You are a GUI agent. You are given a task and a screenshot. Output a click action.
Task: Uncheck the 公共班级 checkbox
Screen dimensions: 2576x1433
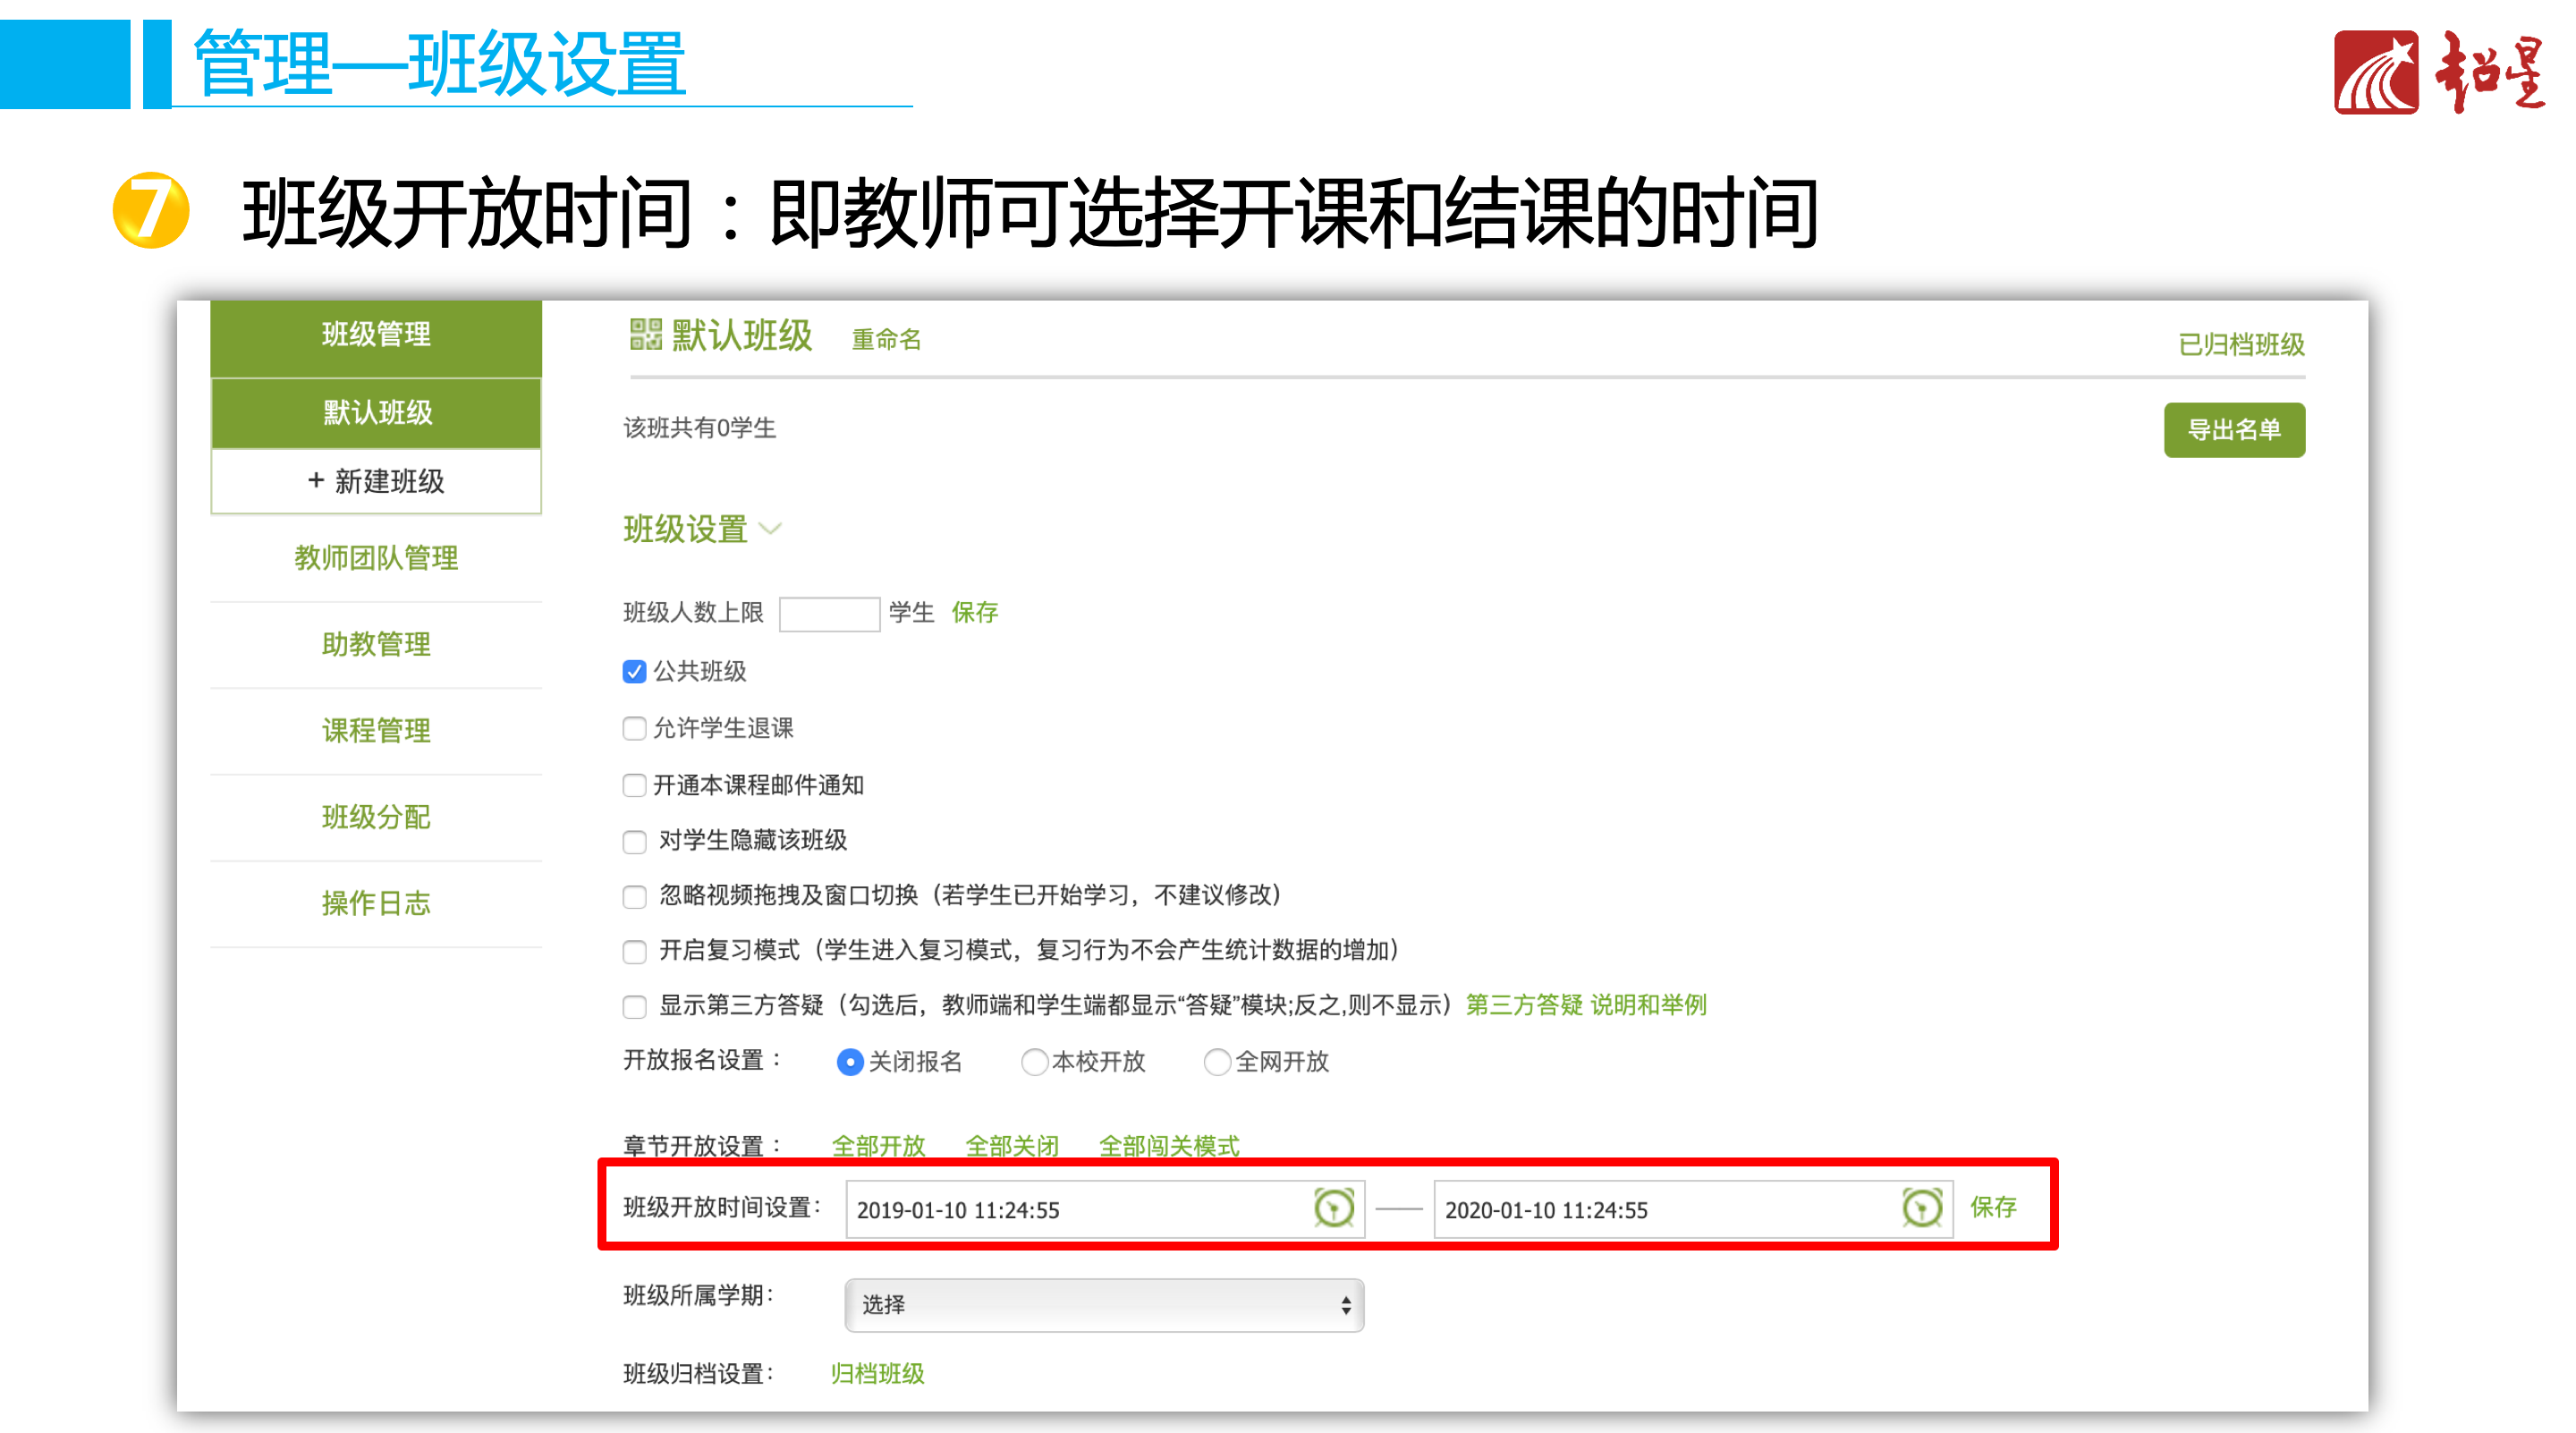pos(634,671)
